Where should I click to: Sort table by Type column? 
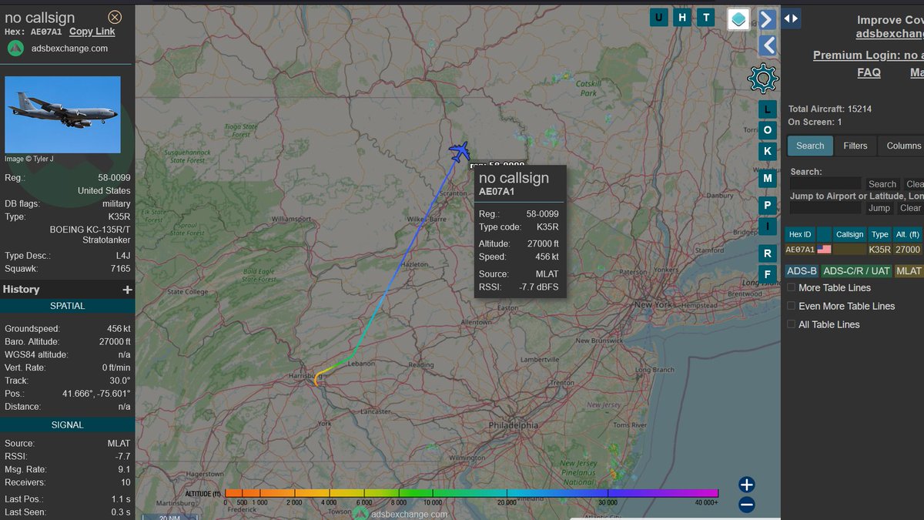880,234
